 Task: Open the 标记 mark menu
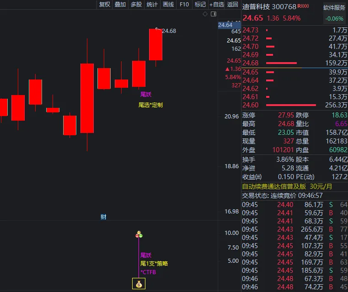point(200,5)
